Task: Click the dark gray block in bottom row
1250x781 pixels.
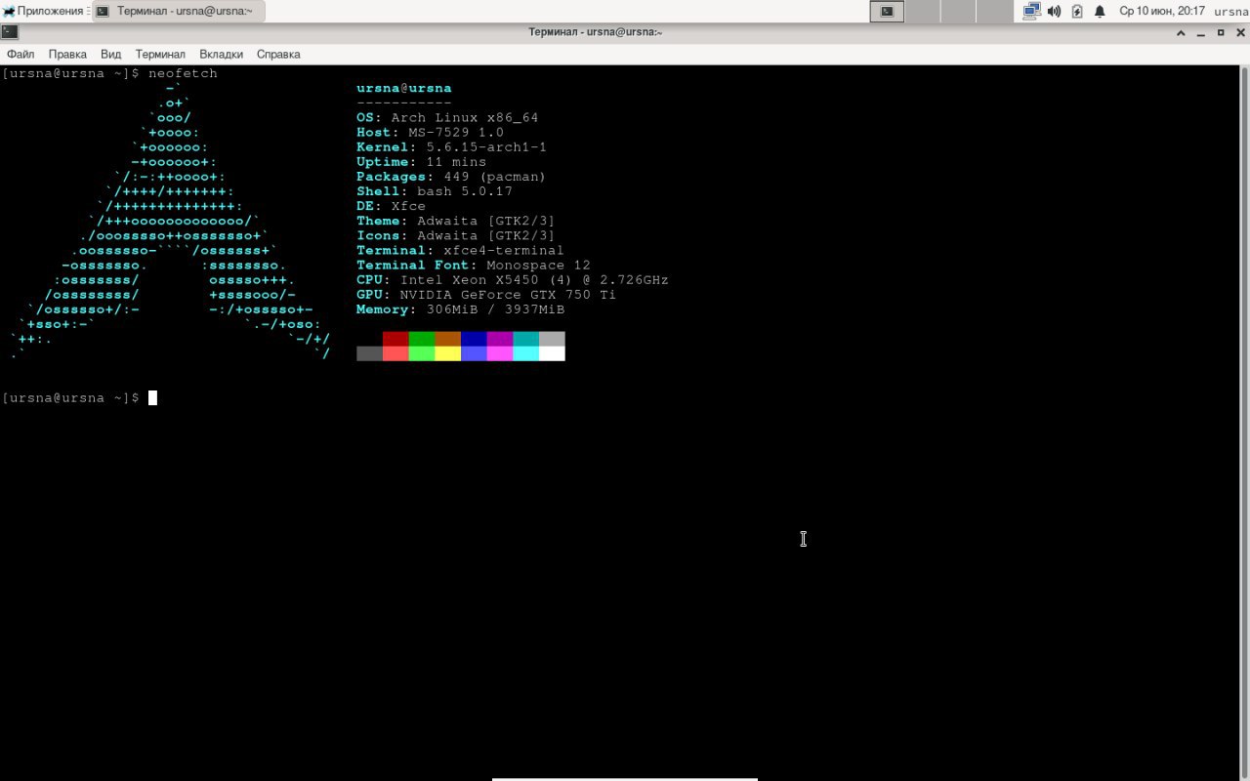Action: tap(369, 353)
